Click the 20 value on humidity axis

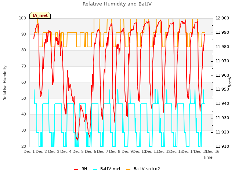[x=23, y=146]
